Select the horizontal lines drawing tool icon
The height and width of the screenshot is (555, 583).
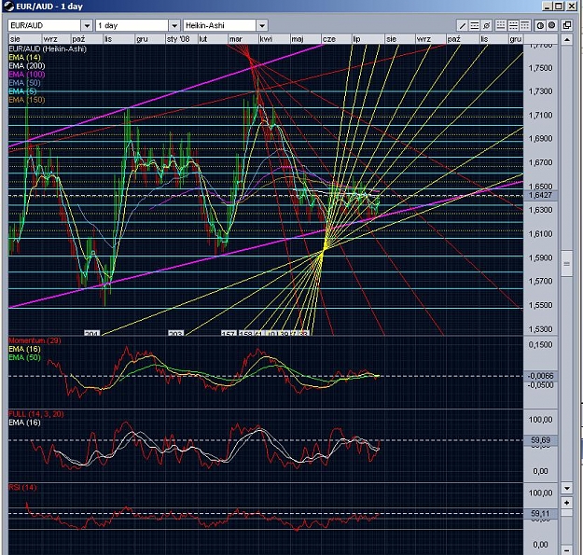(474, 25)
